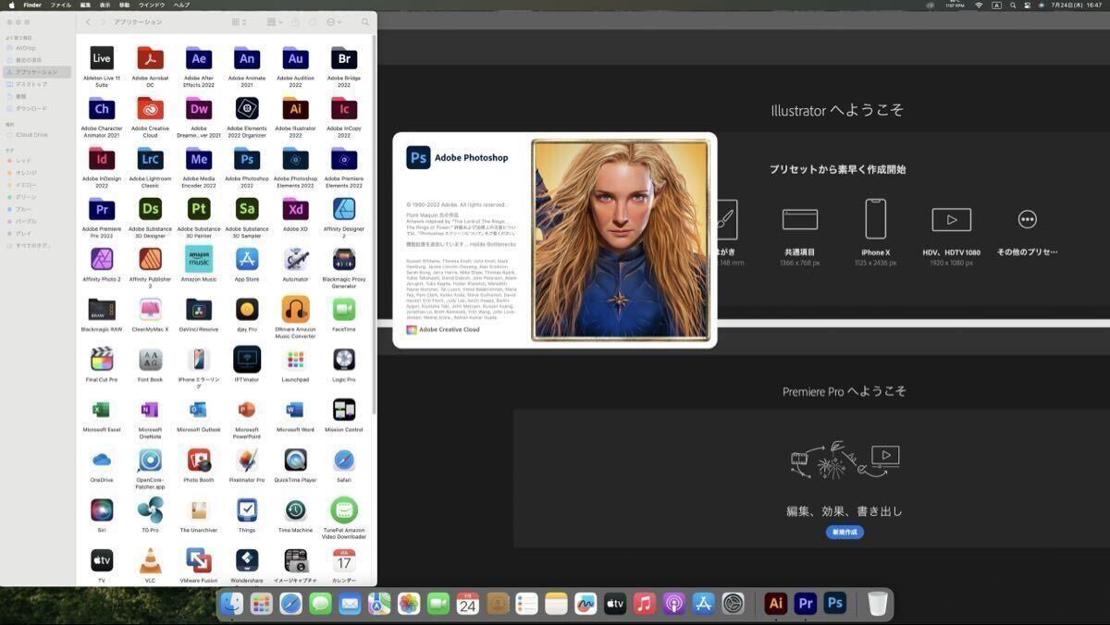This screenshot has width=1110, height=625.
Task: Click the Photoshop icon in the Dock
Action: [x=835, y=604]
